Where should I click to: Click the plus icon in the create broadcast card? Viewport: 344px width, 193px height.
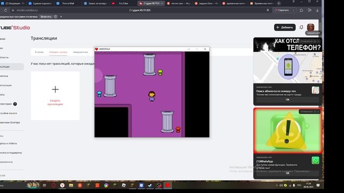(55, 90)
